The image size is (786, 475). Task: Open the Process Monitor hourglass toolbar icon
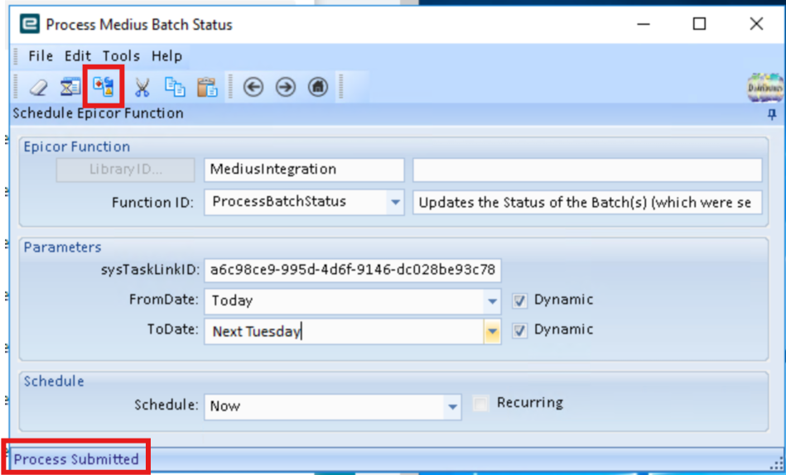tap(70, 87)
